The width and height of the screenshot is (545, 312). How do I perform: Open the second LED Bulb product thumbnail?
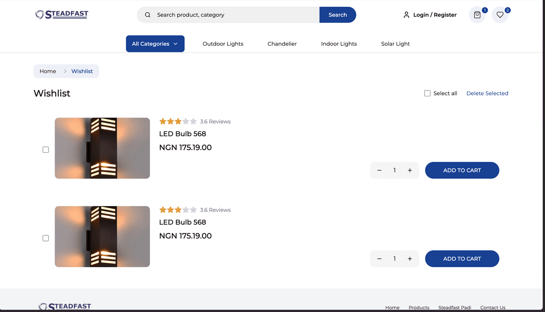[x=102, y=237]
